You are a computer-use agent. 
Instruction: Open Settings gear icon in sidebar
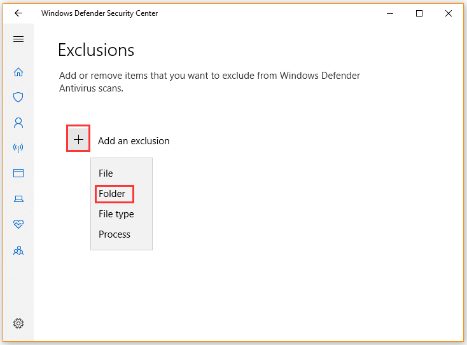18,323
